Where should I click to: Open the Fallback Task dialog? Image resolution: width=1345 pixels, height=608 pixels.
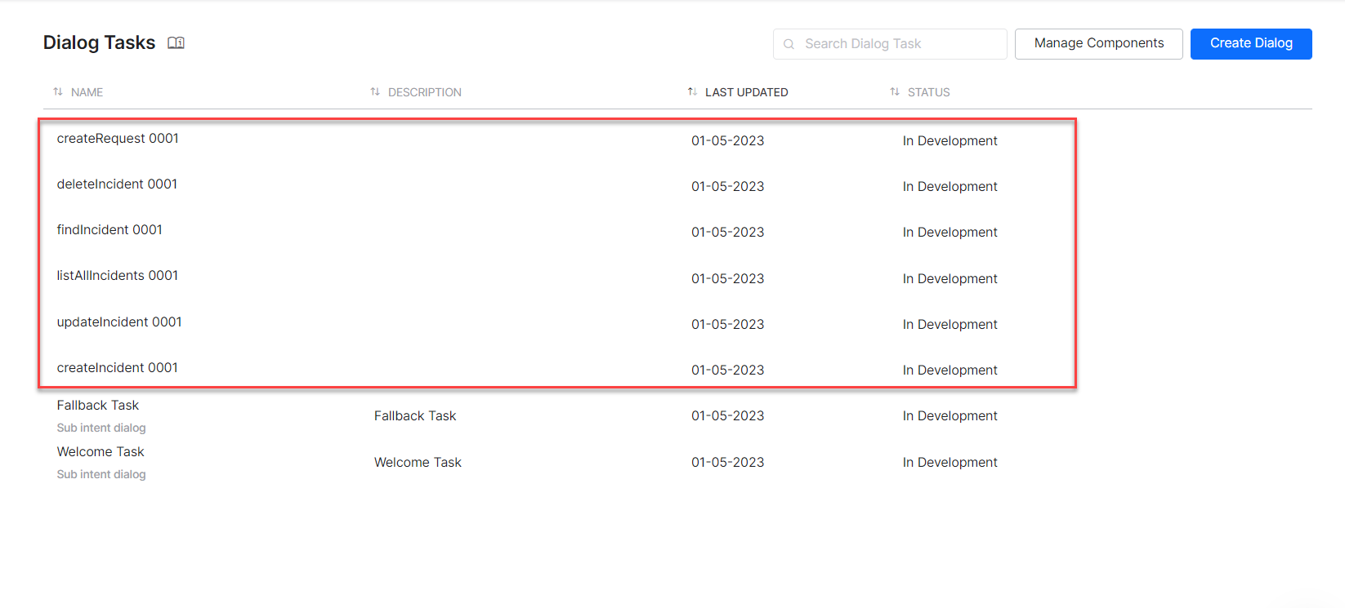tap(98, 406)
